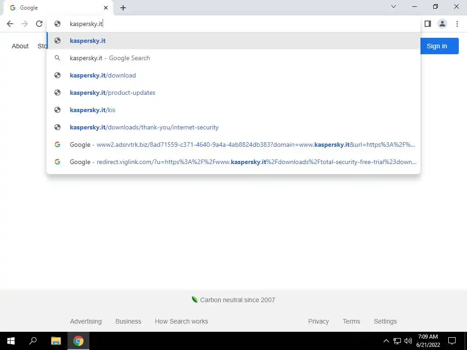Open the network tray icon
Screen dimensions: 467x350
coord(397,341)
